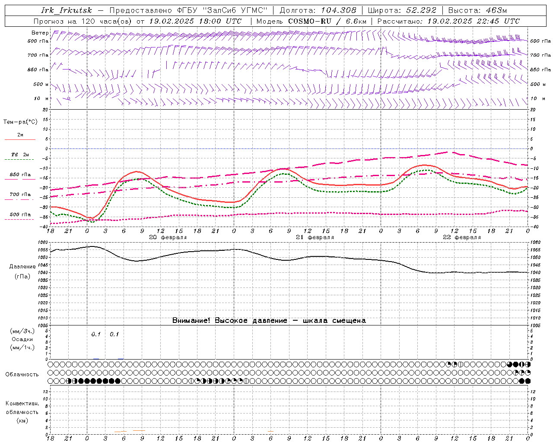Click the 'Предоставлено ФГБУ ЗапСиб УГМС' provider text
Viewport: 553px width, 442px height.
click(188, 10)
